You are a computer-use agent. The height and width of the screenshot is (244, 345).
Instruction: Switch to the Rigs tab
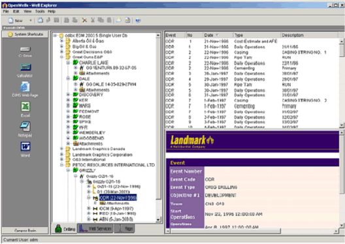125,229
